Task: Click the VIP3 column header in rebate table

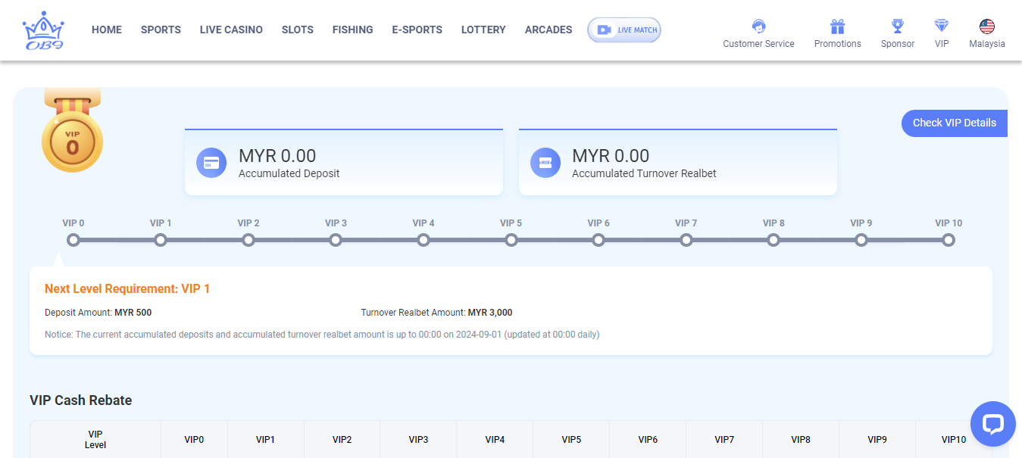Action: pos(418,440)
